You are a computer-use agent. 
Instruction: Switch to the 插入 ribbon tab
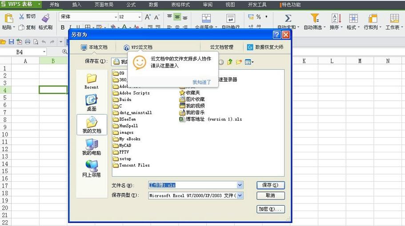coord(76,4)
